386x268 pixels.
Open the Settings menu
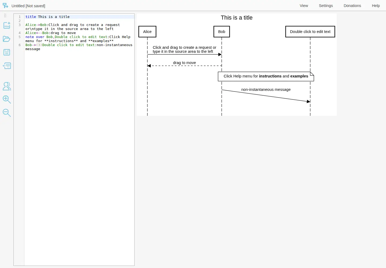tap(326, 6)
